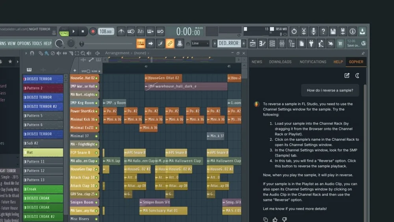Start playback with the play button

click(x=74, y=32)
